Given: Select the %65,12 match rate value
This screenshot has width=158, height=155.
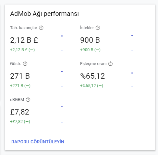Looking at the screenshot, I should coord(92,76).
